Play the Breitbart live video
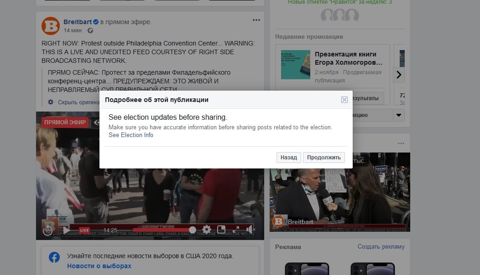This screenshot has width=480, height=275. click(x=66, y=230)
